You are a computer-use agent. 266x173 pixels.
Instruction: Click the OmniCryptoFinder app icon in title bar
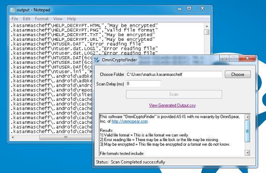click(x=97, y=60)
